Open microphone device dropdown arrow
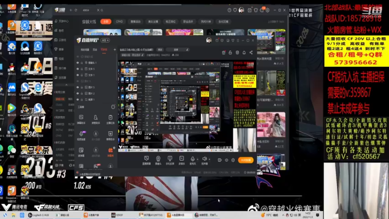389x219 pixels. [x=197, y=159]
